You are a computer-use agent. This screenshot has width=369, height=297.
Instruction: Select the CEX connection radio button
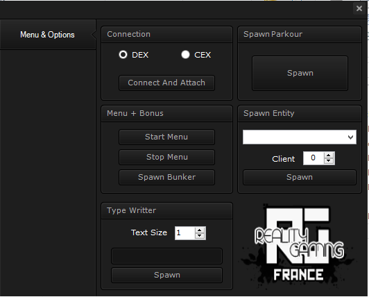(x=185, y=55)
